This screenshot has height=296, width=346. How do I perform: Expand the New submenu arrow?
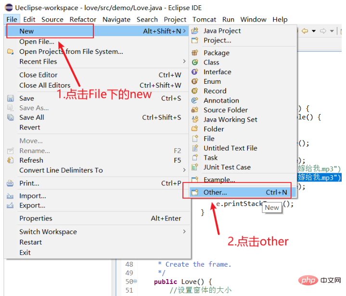pyautogui.click(x=184, y=31)
